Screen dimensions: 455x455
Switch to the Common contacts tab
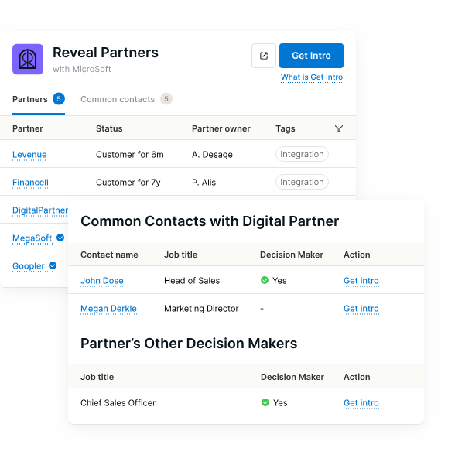tap(126, 99)
